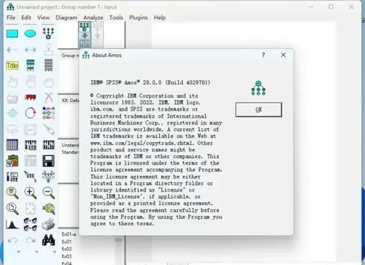Select the erase objects X tool
The image size is (365, 265).
point(48,98)
